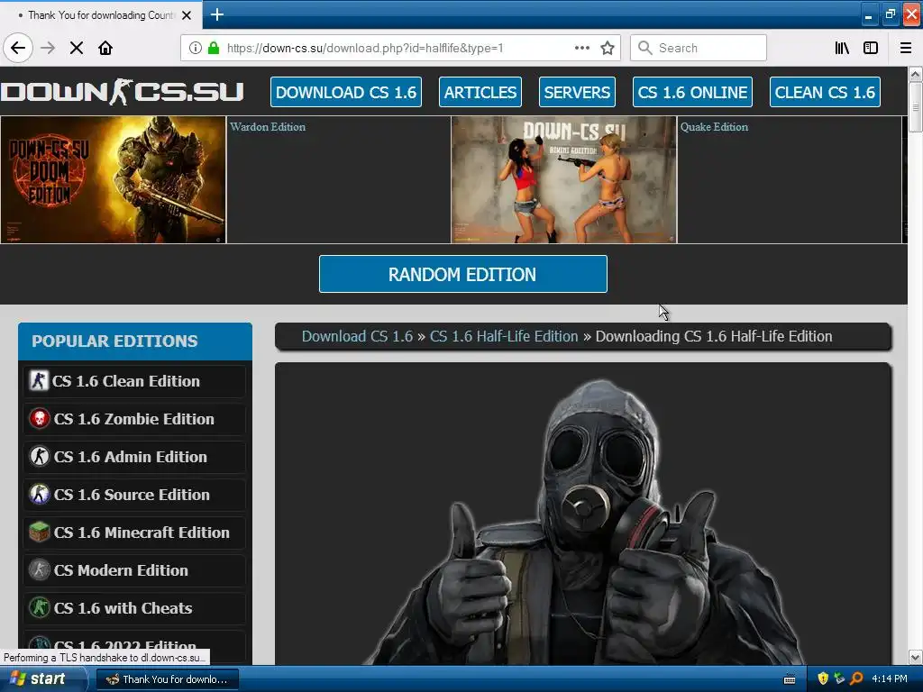Click the security shield tray icon

823,678
